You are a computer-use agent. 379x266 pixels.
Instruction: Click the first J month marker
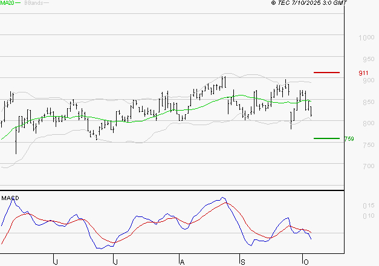(56, 262)
